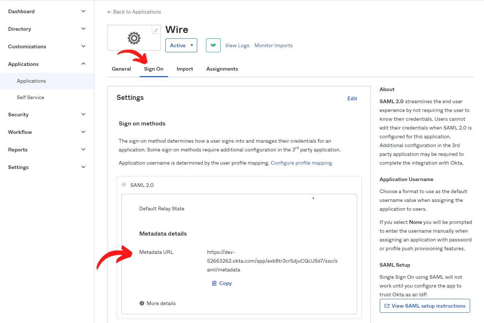Click the Edit settings link
This screenshot has width=484, height=323.
click(x=352, y=98)
